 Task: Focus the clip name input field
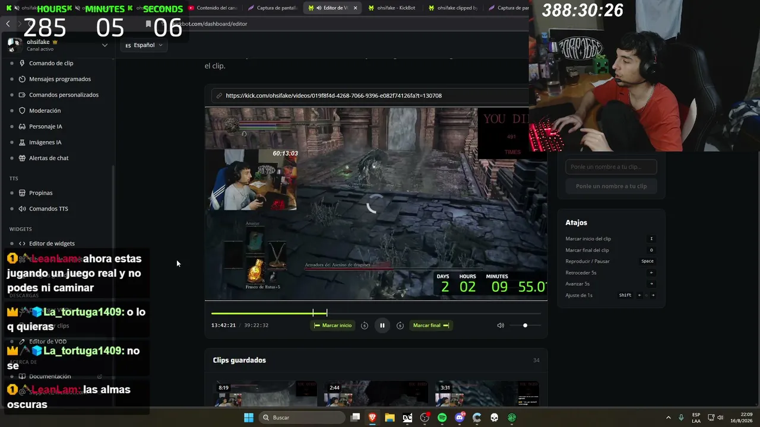coord(611,167)
